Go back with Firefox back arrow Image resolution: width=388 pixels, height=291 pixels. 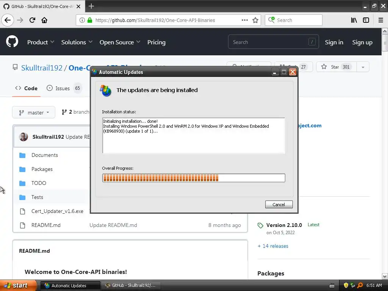pyautogui.click(x=8, y=20)
